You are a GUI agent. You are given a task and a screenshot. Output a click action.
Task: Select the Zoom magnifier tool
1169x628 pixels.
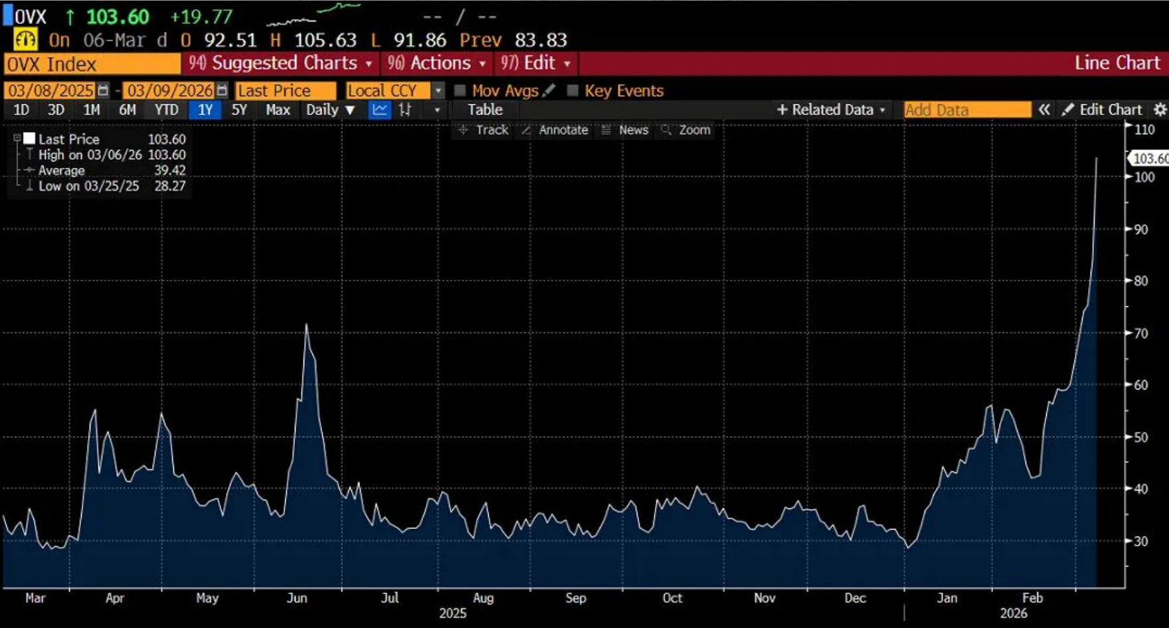686,130
